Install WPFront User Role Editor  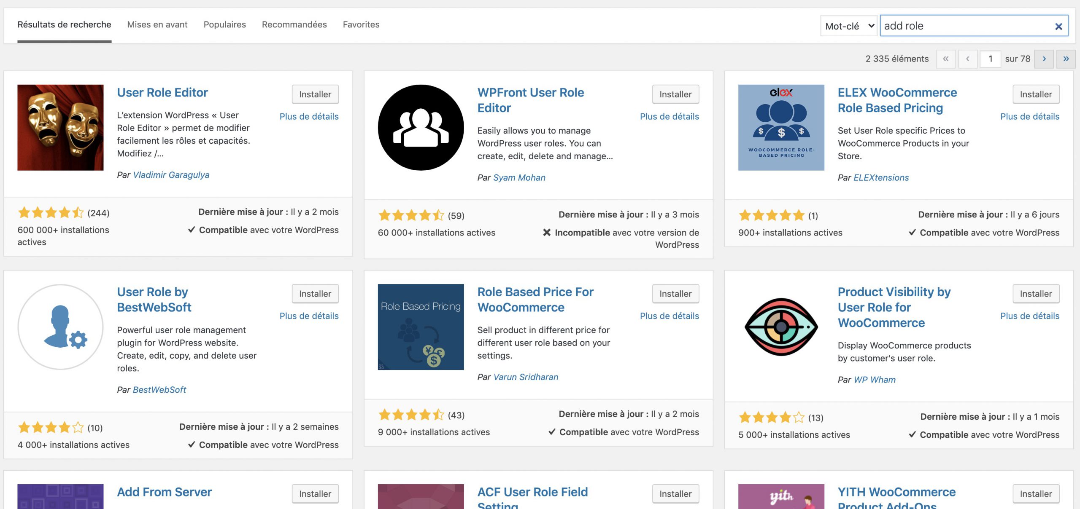(x=675, y=94)
